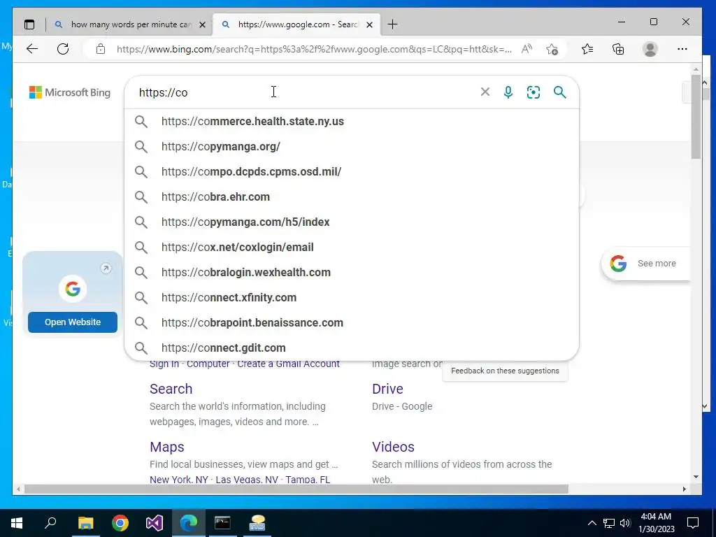Open Favorites list icon
The width and height of the screenshot is (716, 537).
pyautogui.click(x=587, y=49)
